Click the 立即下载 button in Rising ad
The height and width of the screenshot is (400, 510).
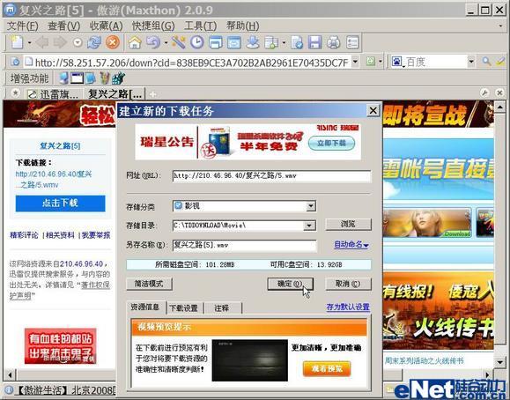pos(331,143)
